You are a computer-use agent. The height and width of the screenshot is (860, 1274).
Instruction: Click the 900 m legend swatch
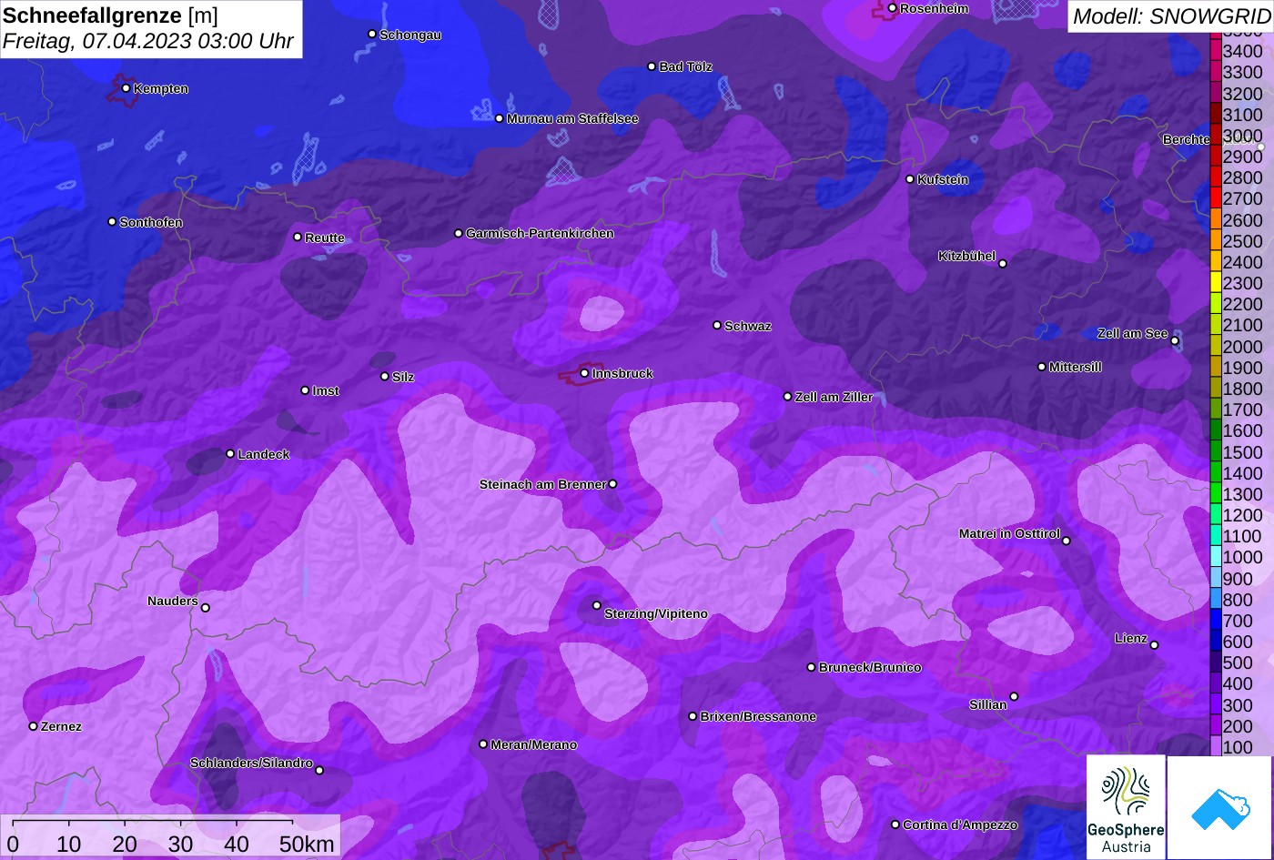point(1215,578)
